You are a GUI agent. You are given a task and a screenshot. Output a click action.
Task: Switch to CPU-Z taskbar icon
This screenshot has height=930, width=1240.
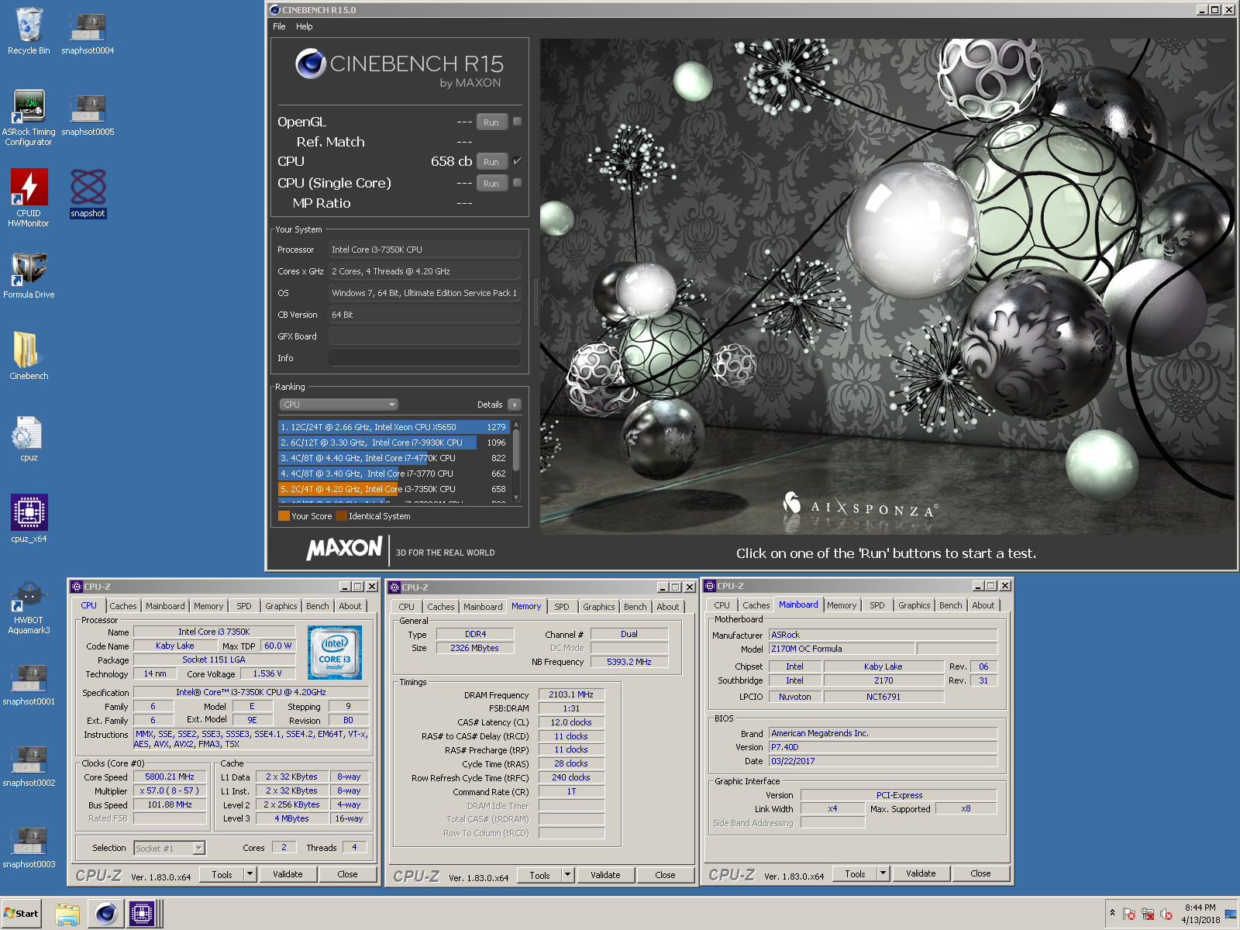coord(143,914)
